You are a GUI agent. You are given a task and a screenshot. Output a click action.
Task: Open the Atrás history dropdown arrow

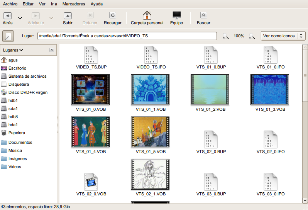(20, 18)
